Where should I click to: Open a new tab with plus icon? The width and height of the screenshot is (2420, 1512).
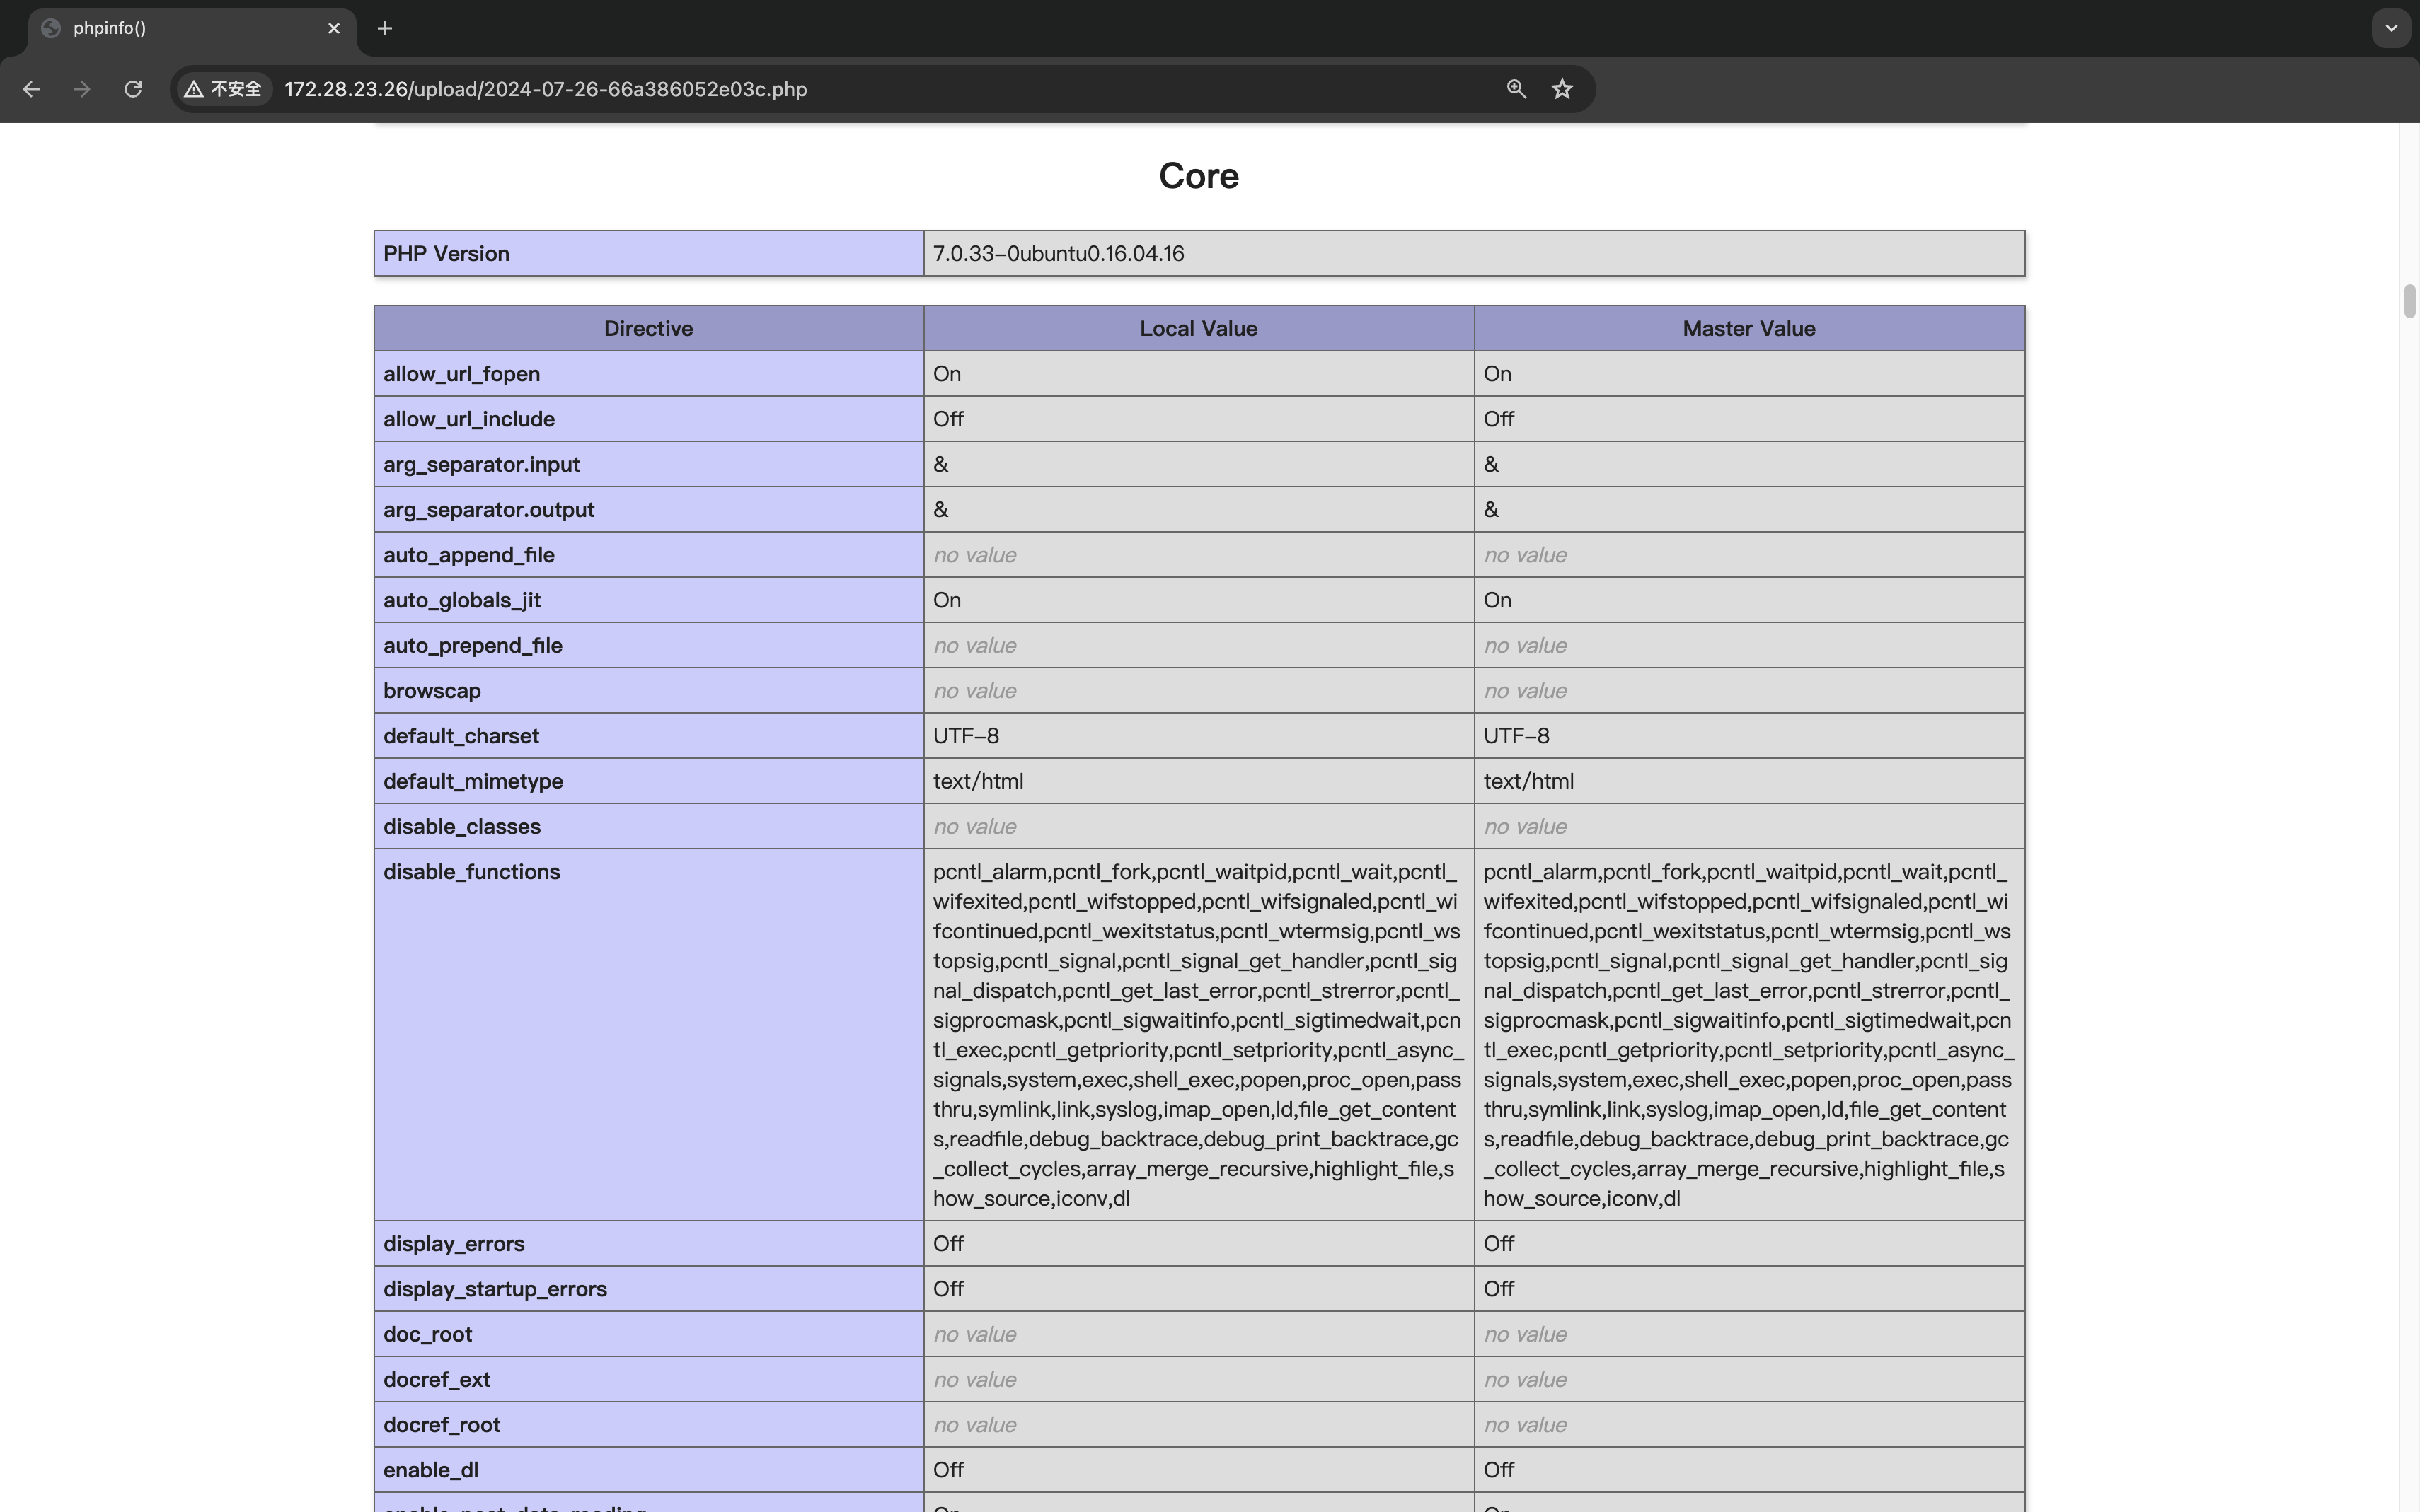coord(385,28)
